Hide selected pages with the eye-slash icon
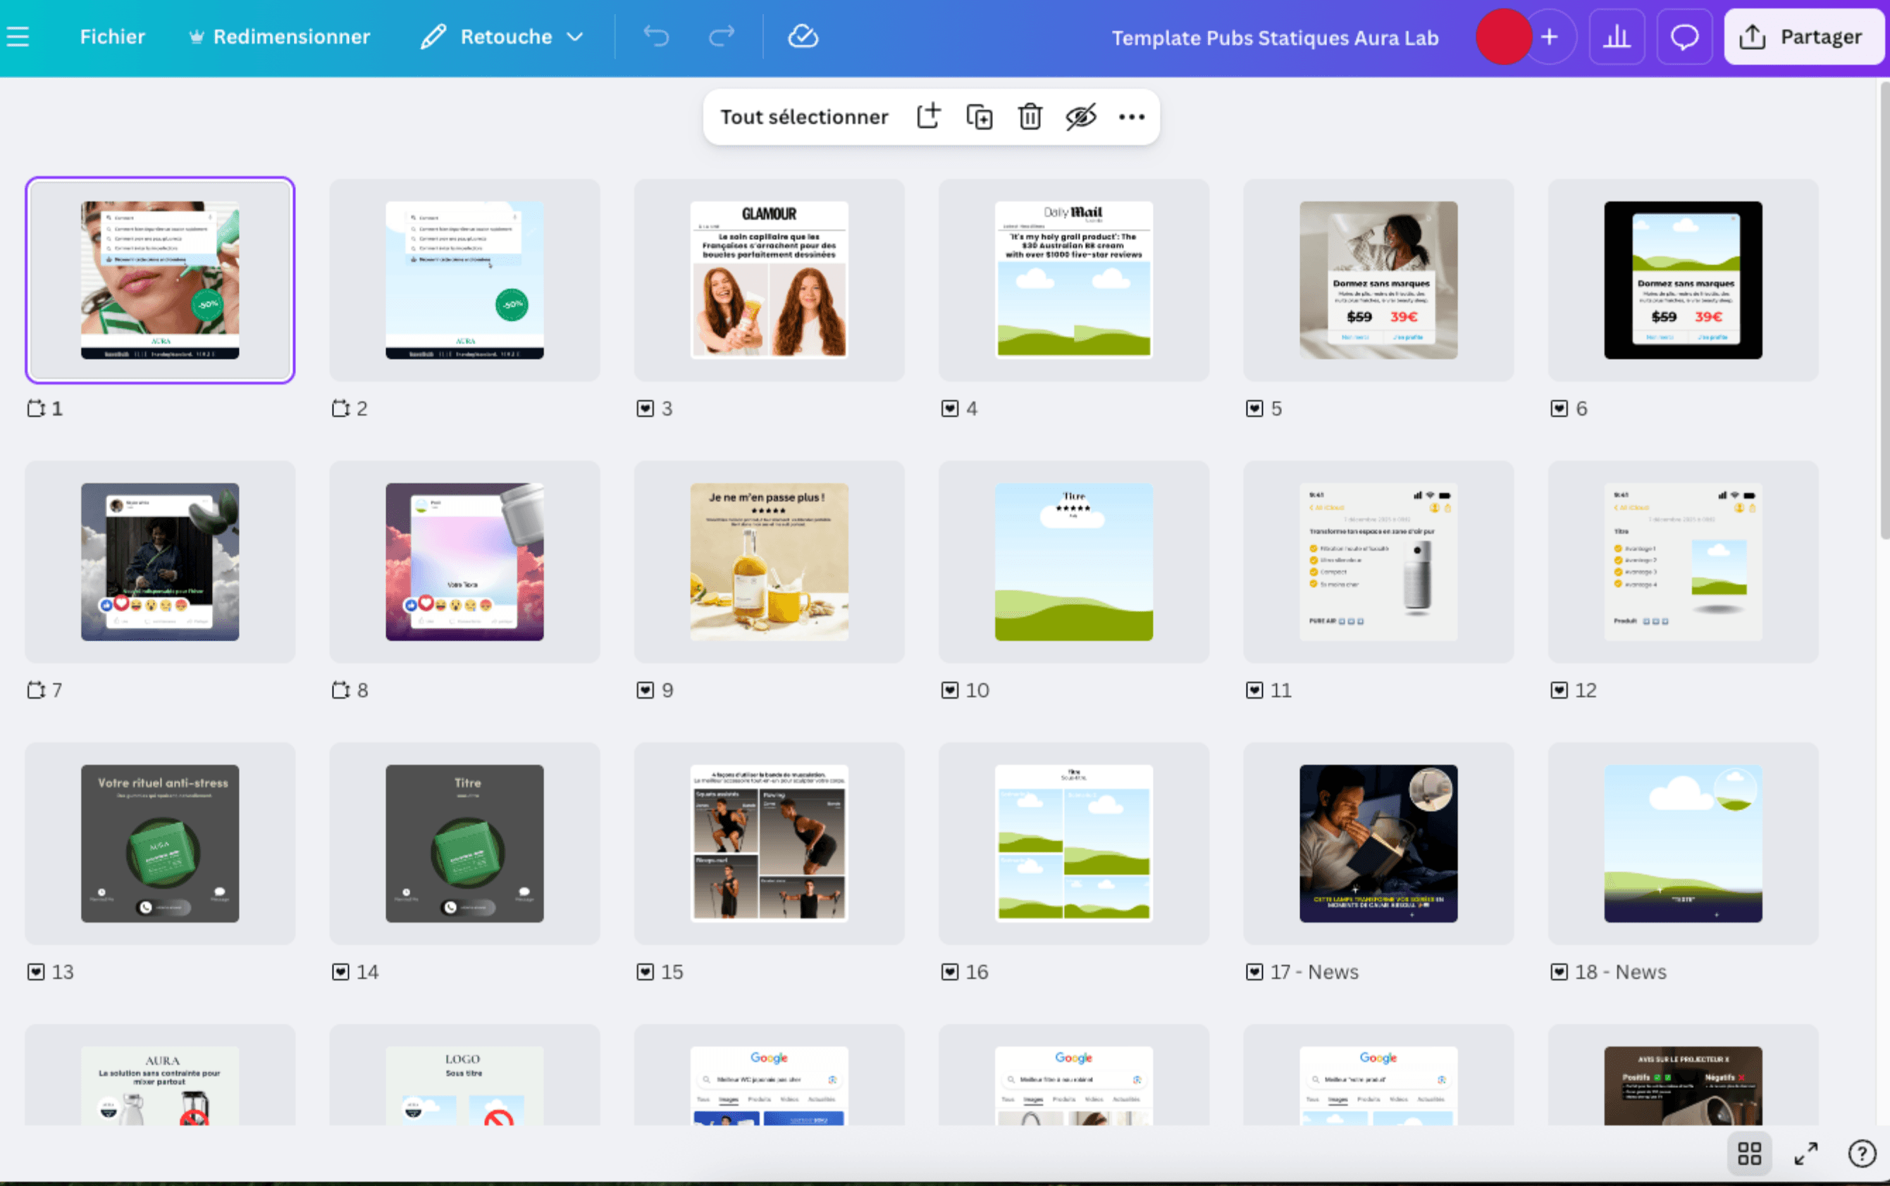Viewport: 1890px width, 1186px height. click(1080, 116)
